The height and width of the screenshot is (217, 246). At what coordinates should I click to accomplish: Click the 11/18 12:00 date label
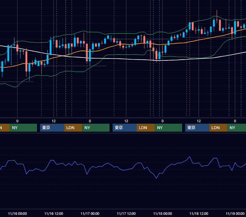[199, 213]
